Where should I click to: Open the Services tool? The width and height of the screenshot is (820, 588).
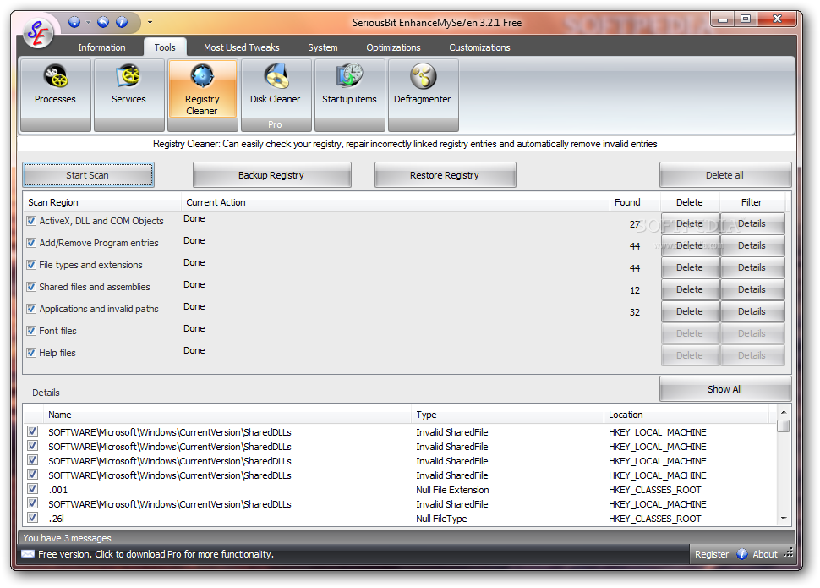(x=128, y=95)
